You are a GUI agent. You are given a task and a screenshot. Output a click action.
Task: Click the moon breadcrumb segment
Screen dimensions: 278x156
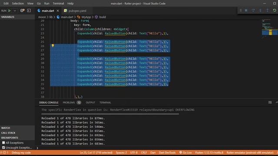[42, 17]
